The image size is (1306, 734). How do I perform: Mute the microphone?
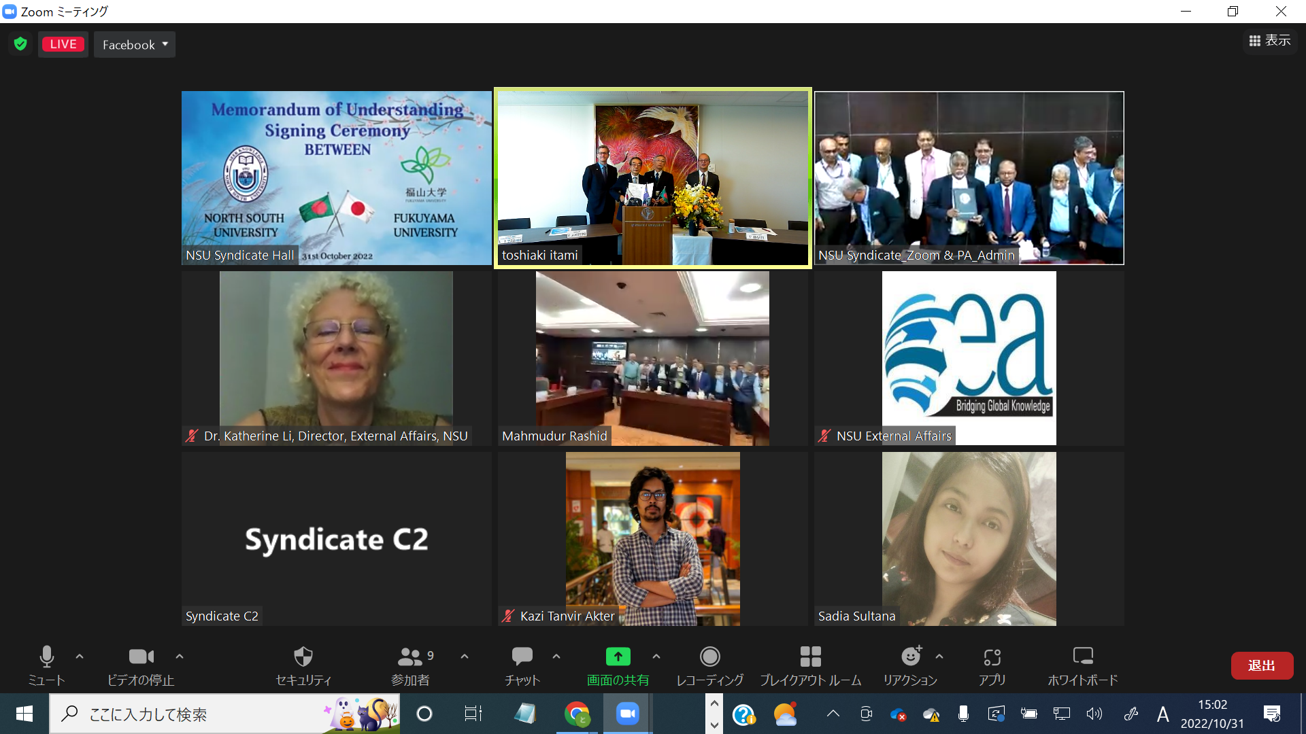46,657
